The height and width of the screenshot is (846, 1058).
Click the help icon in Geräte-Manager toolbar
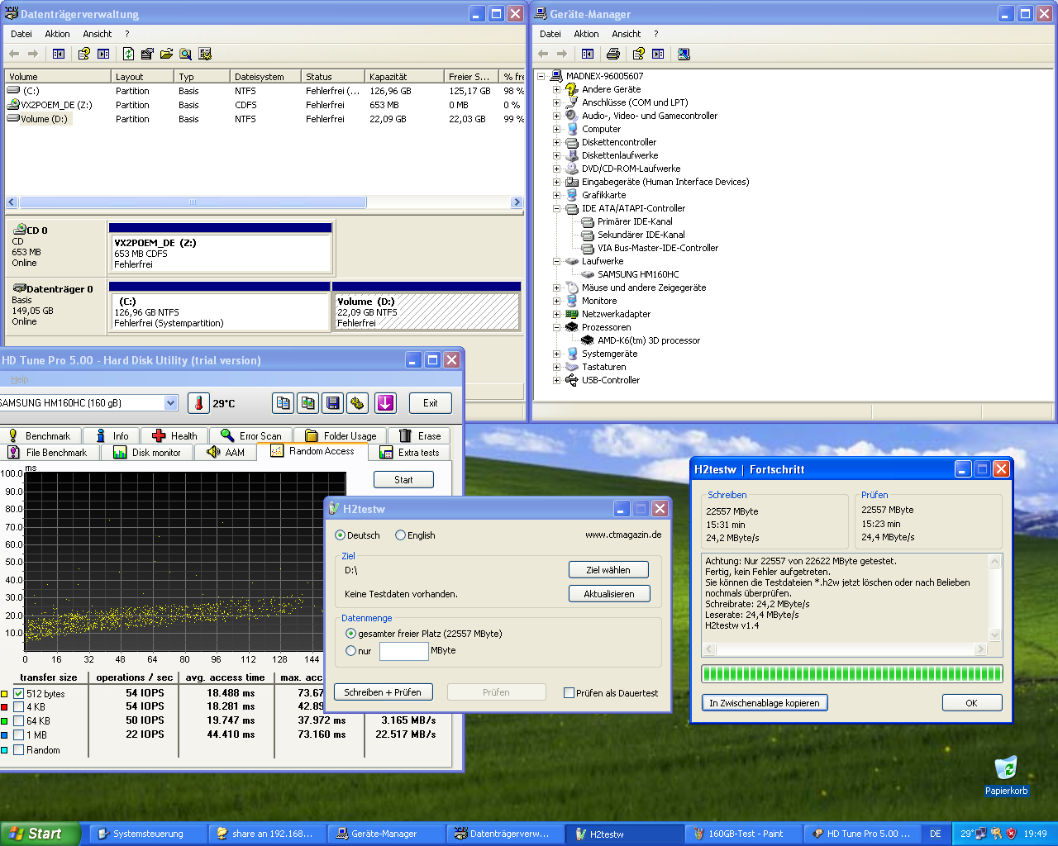tap(638, 54)
